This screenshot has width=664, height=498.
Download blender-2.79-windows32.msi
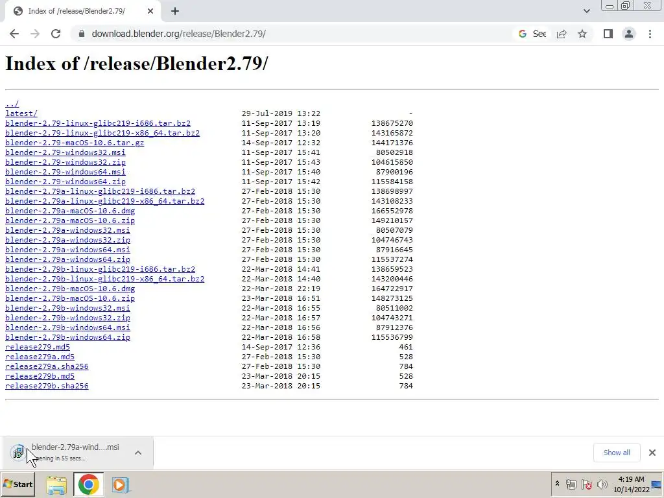65,152
